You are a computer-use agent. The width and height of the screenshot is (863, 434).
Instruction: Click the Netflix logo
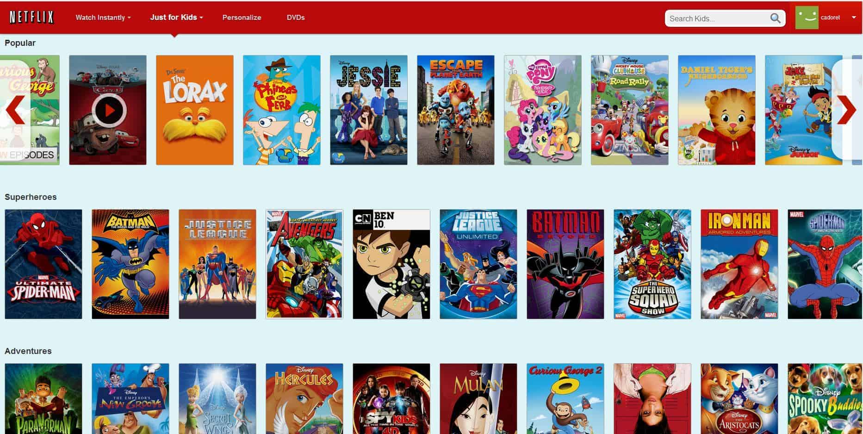pos(31,18)
